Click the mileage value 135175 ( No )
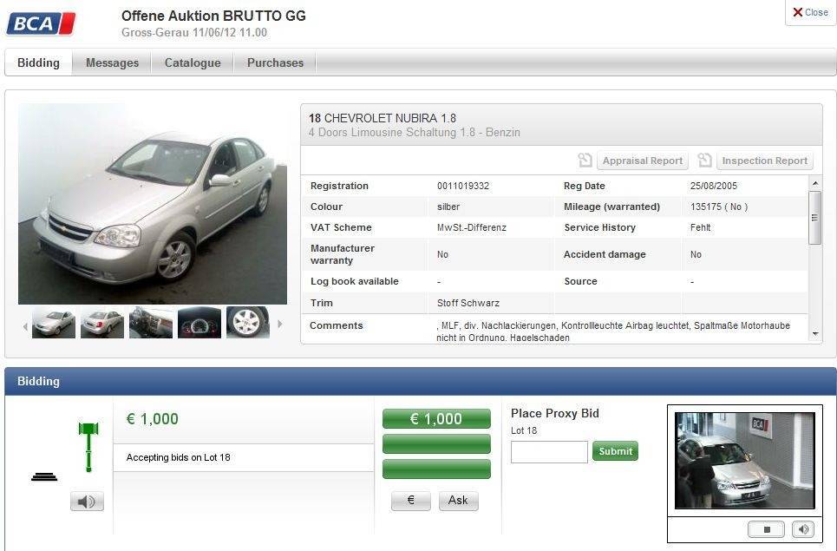The image size is (837, 551). pyautogui.click(x=718, y=207)
